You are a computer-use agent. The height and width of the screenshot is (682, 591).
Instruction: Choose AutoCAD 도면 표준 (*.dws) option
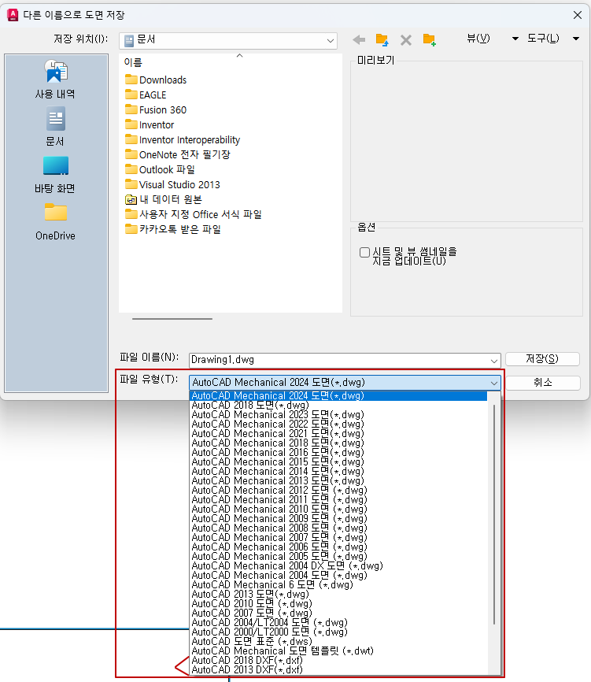coord(338,642)
